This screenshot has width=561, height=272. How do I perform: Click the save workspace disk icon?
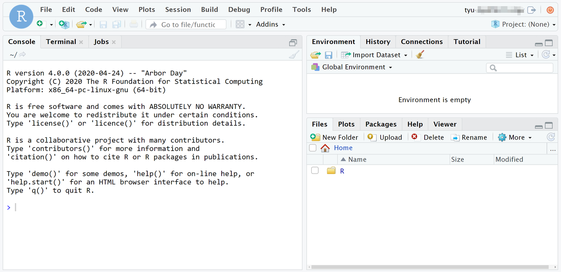328,55
